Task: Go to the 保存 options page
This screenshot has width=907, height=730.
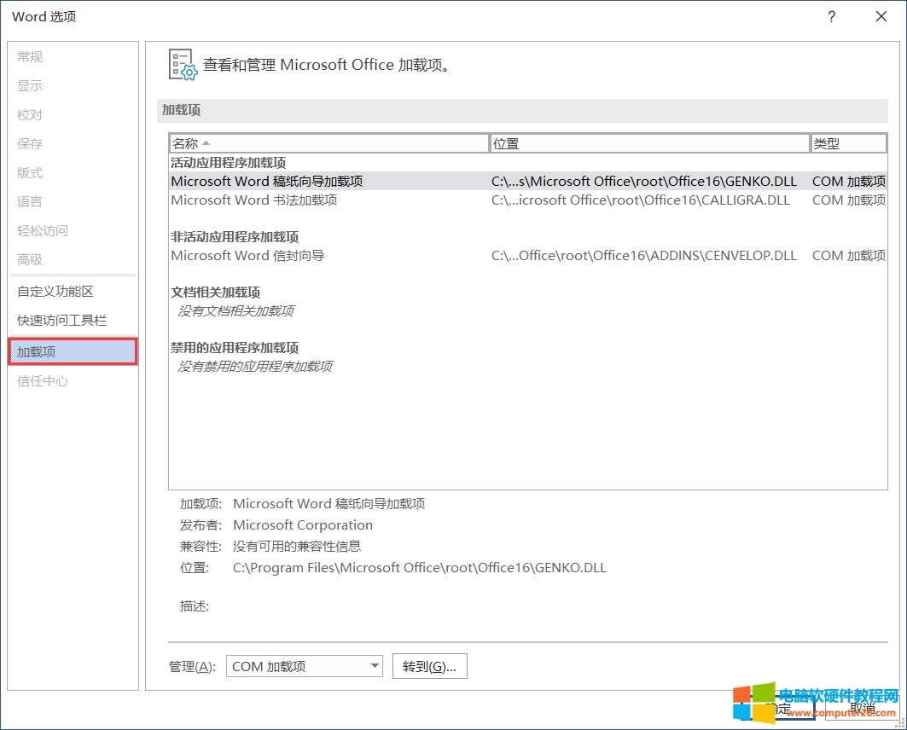Action: (30, 144)
